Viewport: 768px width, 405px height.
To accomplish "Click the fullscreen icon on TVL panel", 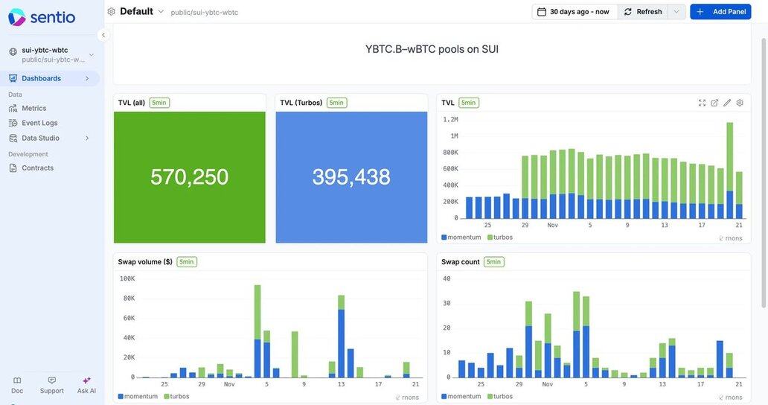I will pyautogui.click(x=702, y=103).
